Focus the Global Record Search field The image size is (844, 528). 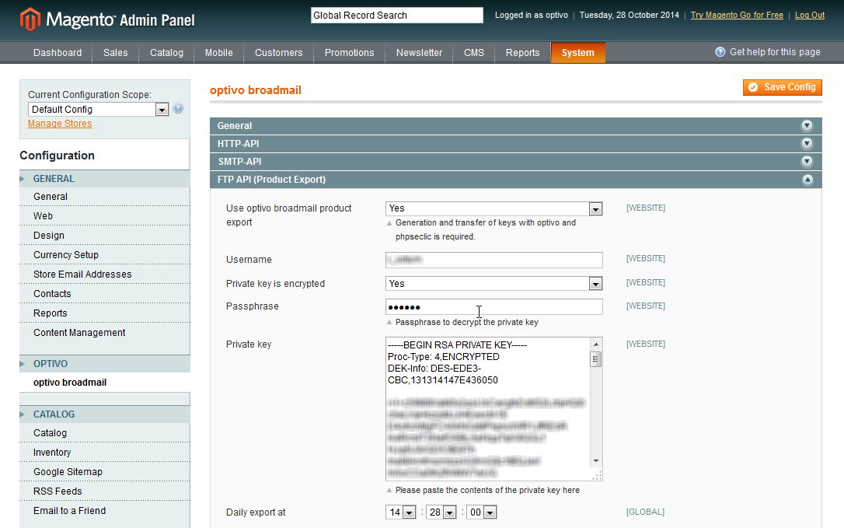[396, 15]
